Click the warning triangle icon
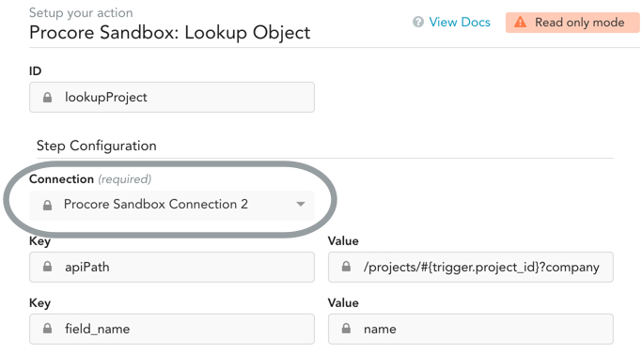Screen dimensions: 642x354 point(520,23)
